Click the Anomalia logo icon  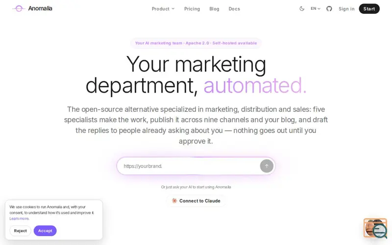coord(19,8)
